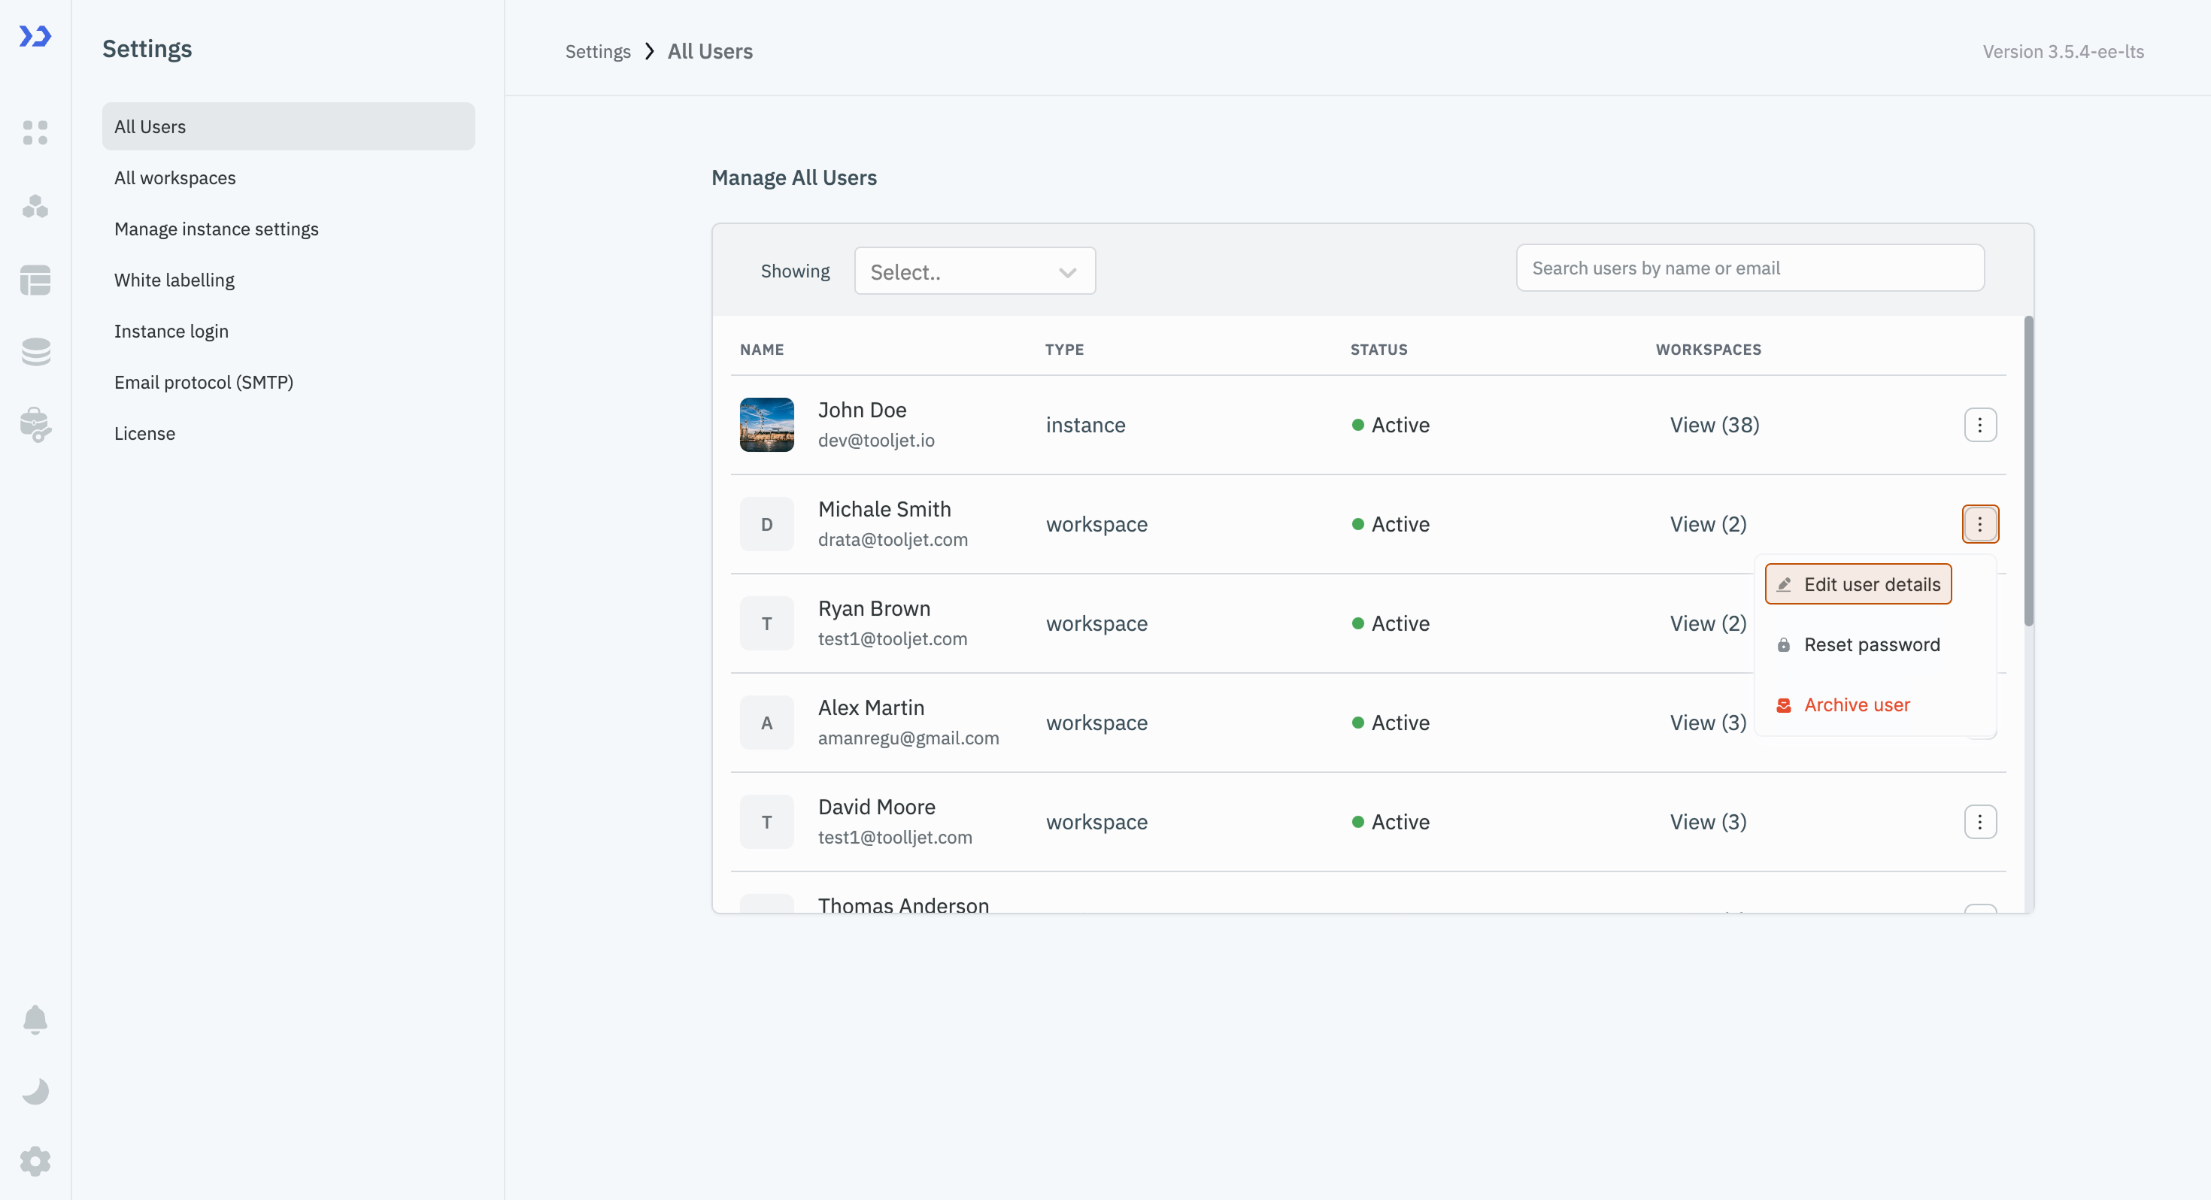View John Doe's 38 workspaces
The image size is (2211, 1200).
pyautogui.click(x=1713, y=424)
